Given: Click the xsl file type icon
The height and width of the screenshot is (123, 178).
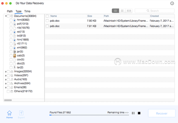Looking at the screenshot, I should [14, 32].
